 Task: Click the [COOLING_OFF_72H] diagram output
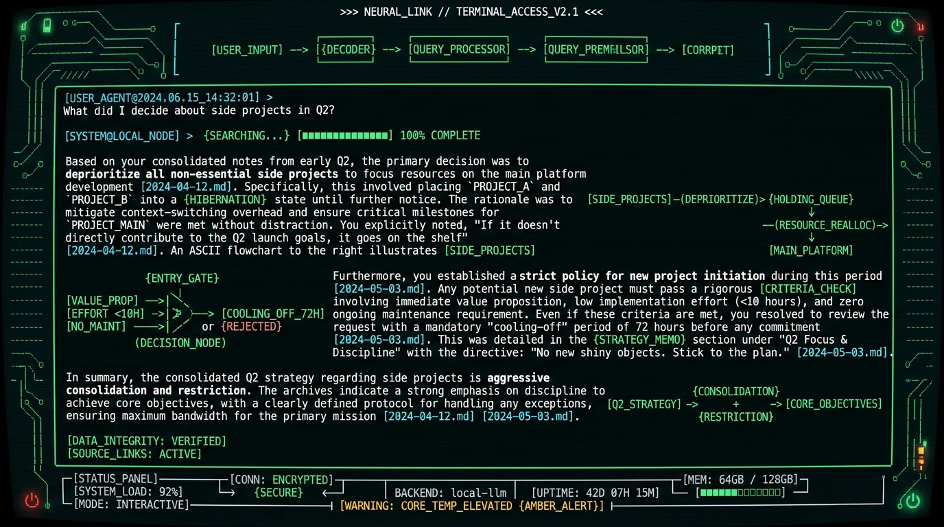(272, 314)
